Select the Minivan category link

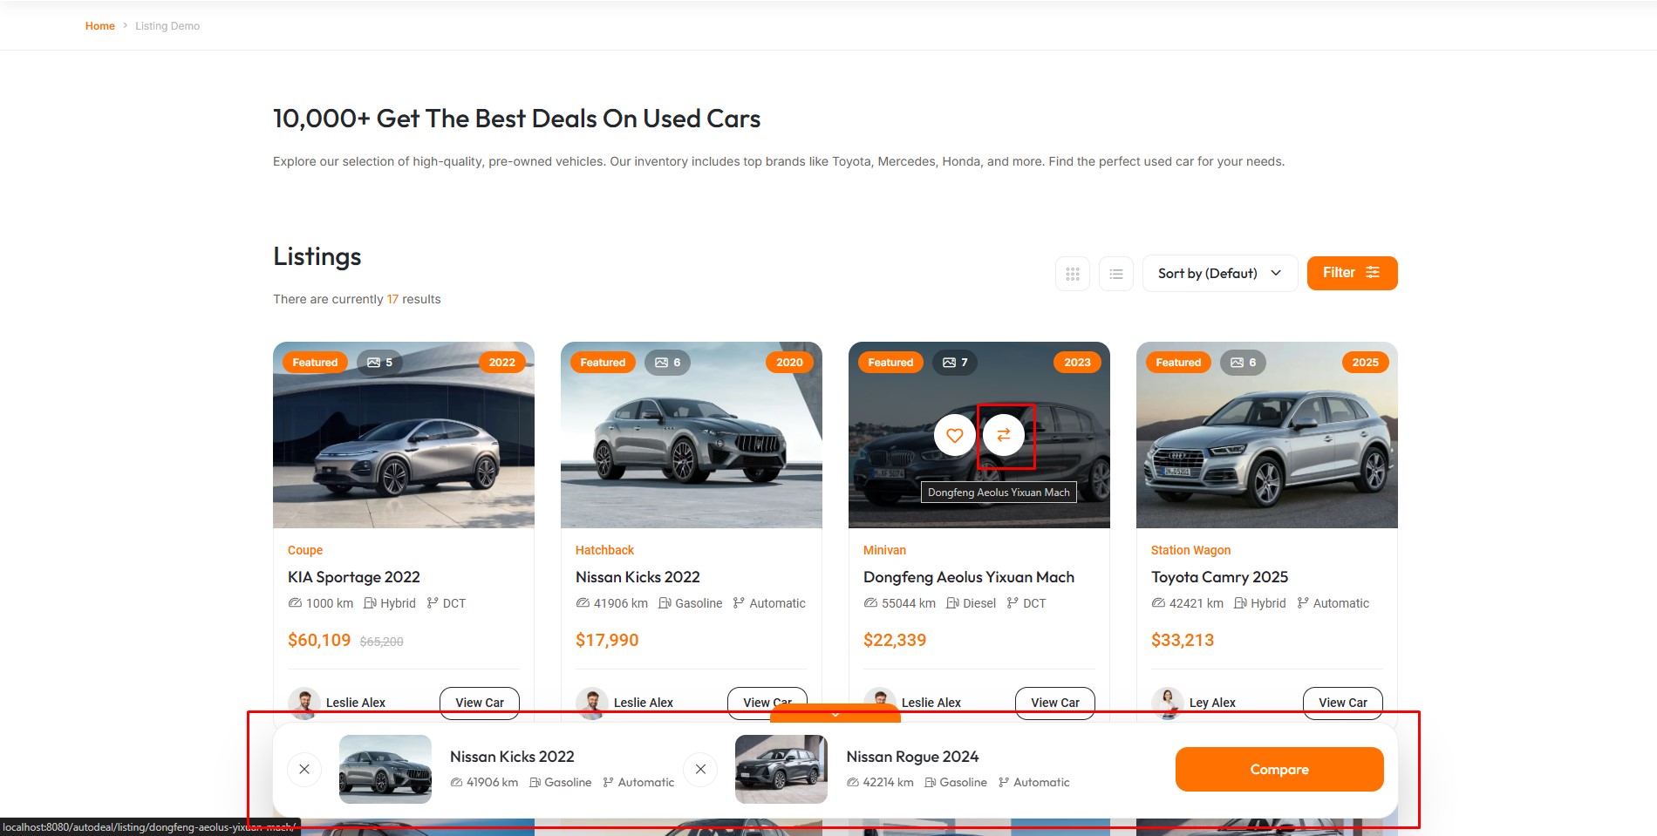[x=884, y=550]
